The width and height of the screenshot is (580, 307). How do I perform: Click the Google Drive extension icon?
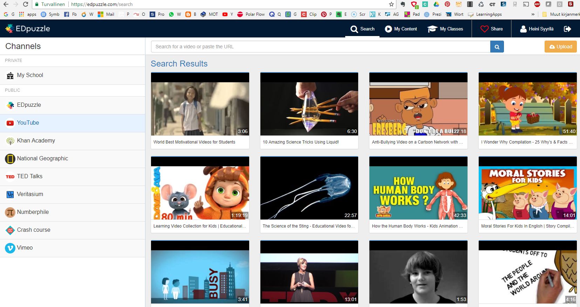(x=436, y=4)
